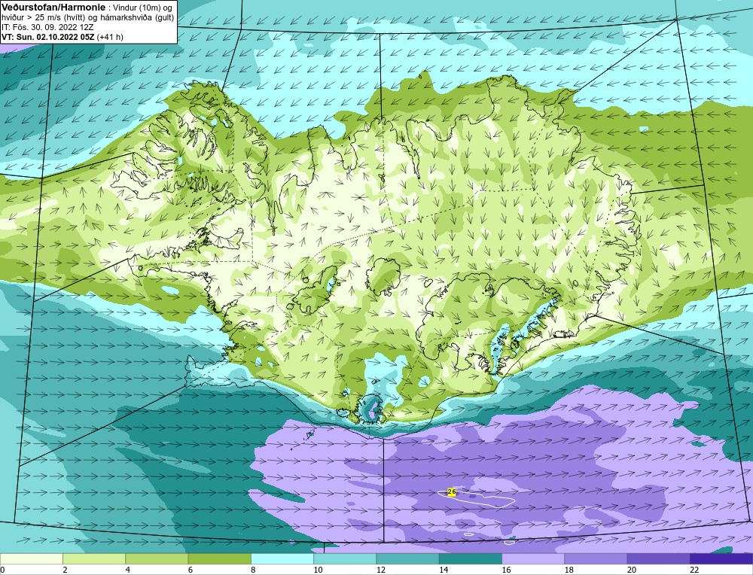Click the legend tick label '4'
The width and height of the screenshot is (753, 575).
coord(128,570)
